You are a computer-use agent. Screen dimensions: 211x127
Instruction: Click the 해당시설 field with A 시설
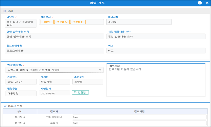click(139, 22)
